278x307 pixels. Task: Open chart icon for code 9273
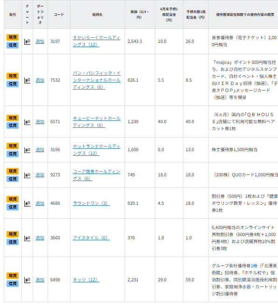click(27, 175)
